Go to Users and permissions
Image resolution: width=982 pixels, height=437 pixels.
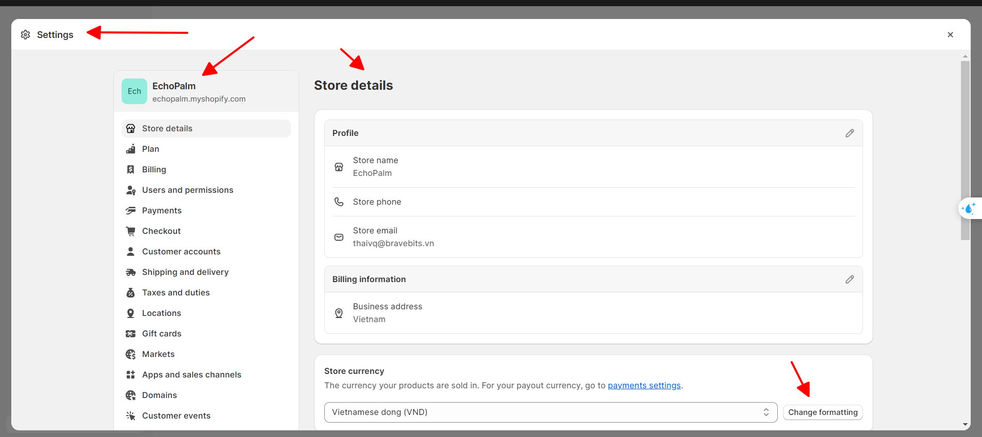click(187, 190)
